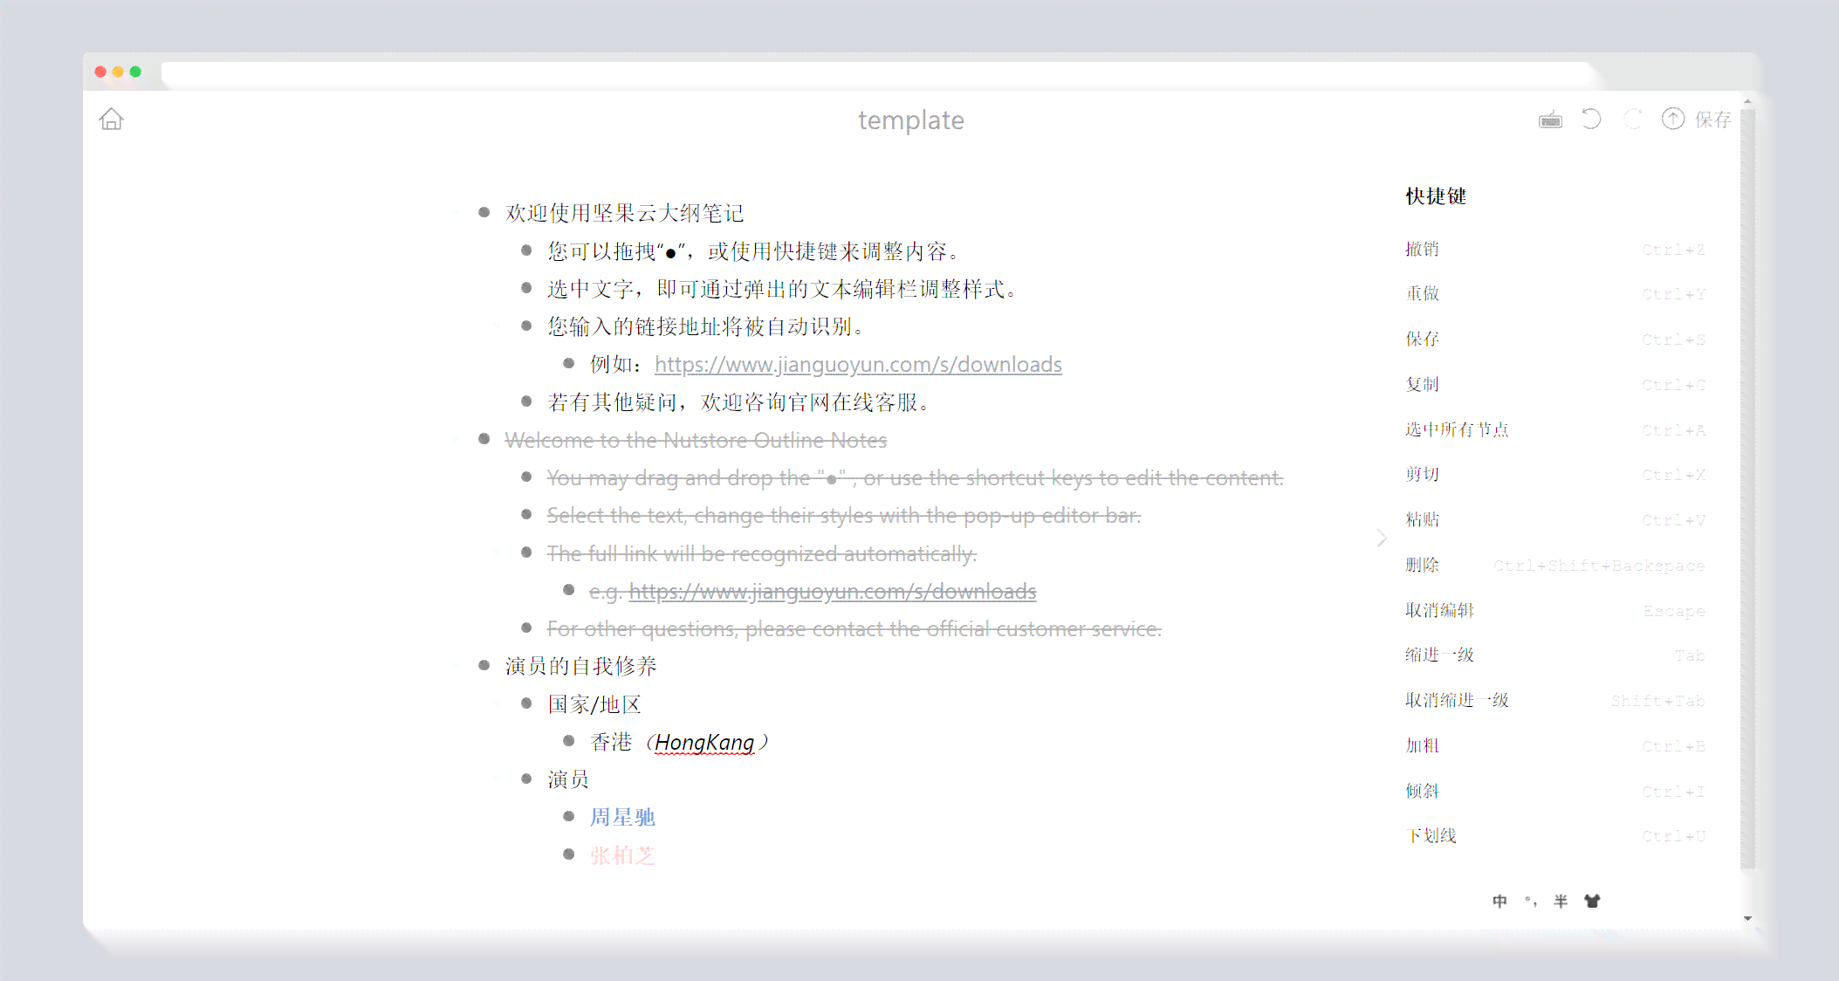The image size is (1839, 981).
Task: Click the 加粗 shortcut entry
Action: pyautogui.click(x=1554, y=745)
